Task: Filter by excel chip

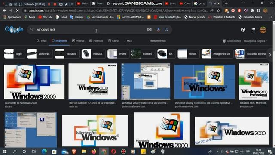Action: coord(189,54)
